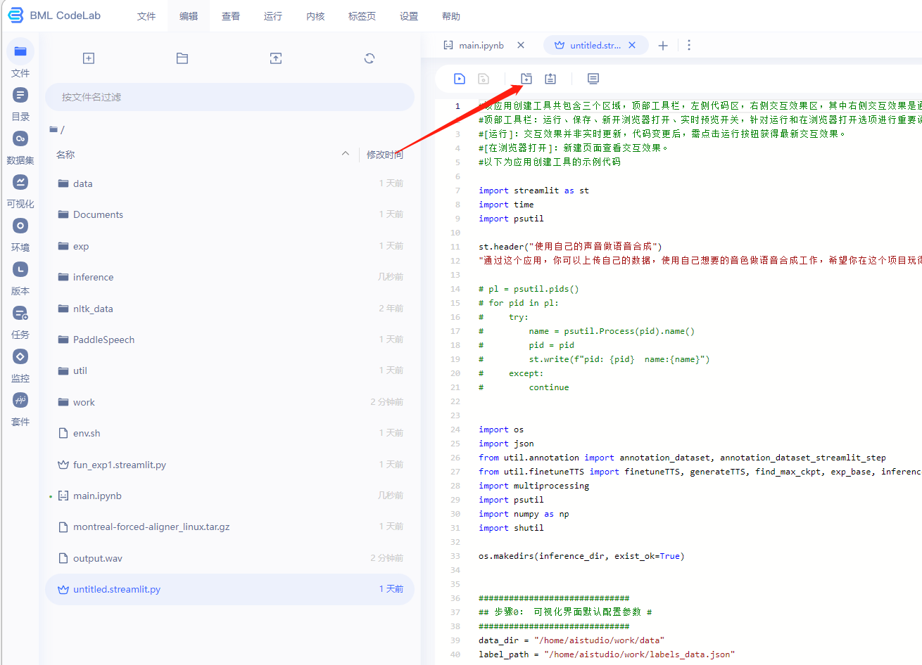Open the 设置 menu
This screenshot has height=665, width=922.
pyautogui.click(x=409, y=16)
